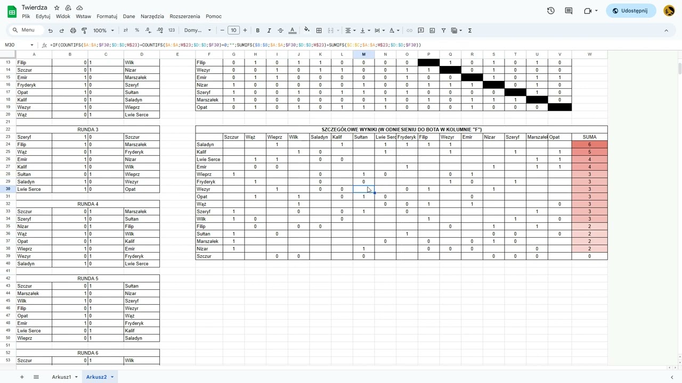Screen dimensions: 682x383
Task: Click the font size field
Action: tap(233, 30)
